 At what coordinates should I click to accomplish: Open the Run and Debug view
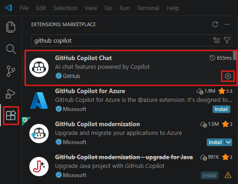(x=11, y=94)
